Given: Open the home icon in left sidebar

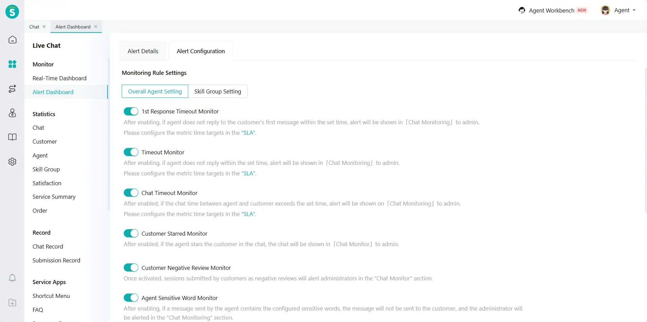Looking at the screenshot, I should pyautogui.click(x=12, y=40).
